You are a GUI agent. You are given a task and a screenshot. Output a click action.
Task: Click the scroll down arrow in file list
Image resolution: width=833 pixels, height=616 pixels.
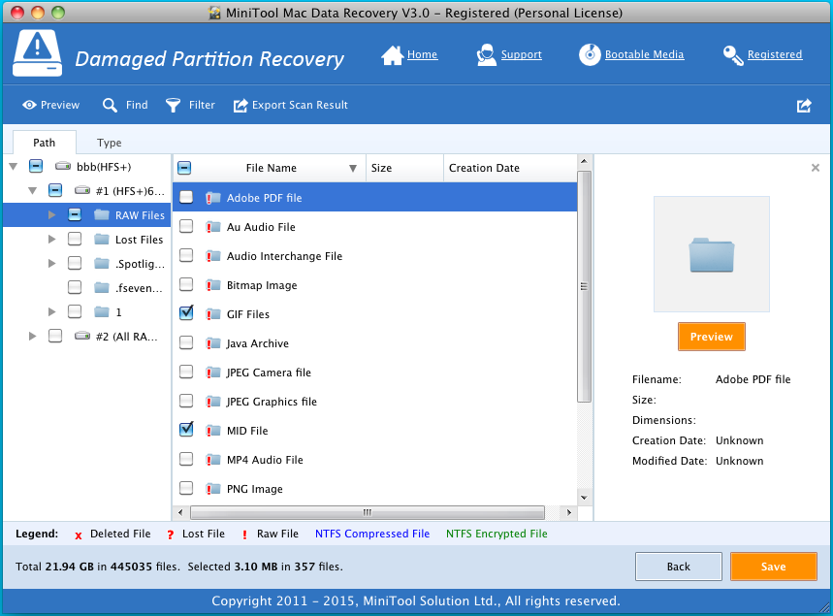[584, 498]
